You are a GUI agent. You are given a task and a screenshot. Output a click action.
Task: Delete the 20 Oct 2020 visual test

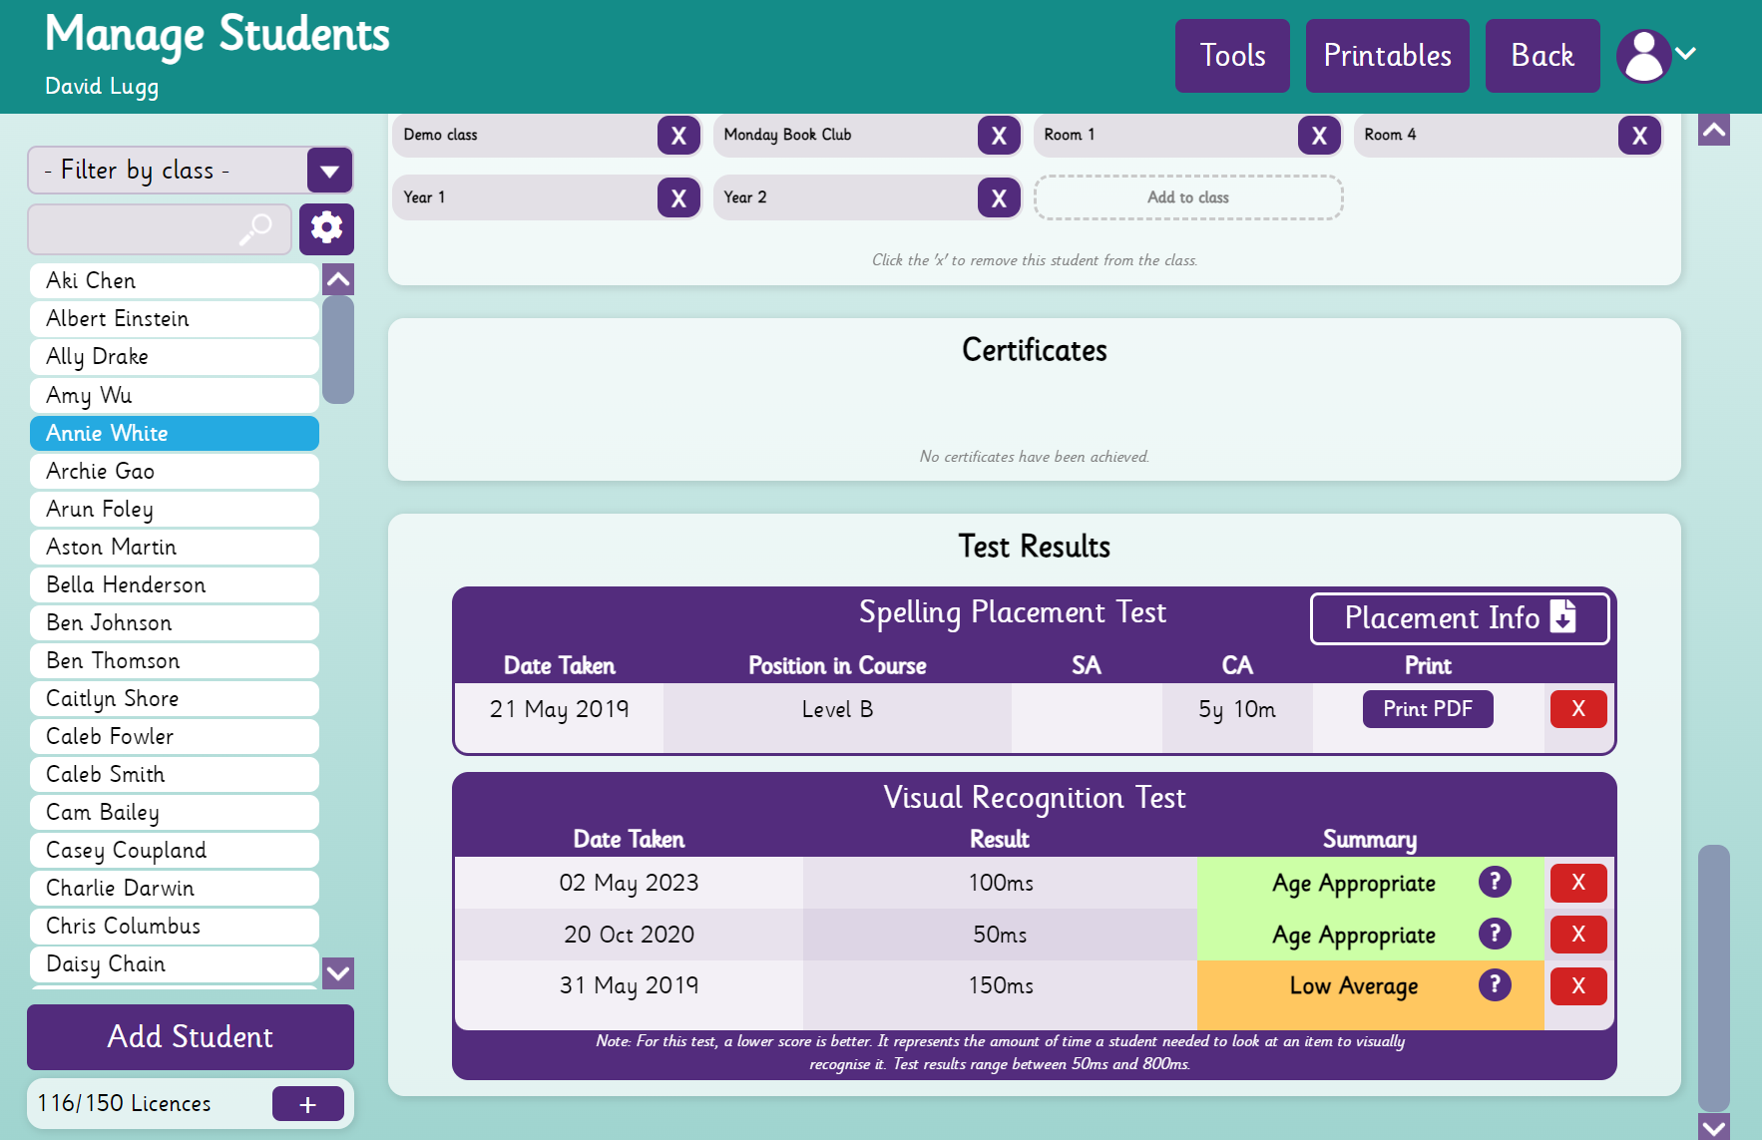(1578, 935)
